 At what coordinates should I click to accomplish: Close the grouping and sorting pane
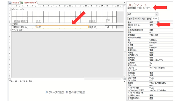click(124, 81)
